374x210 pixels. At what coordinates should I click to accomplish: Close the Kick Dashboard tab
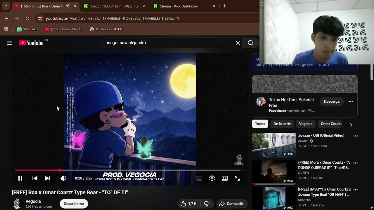214,6
